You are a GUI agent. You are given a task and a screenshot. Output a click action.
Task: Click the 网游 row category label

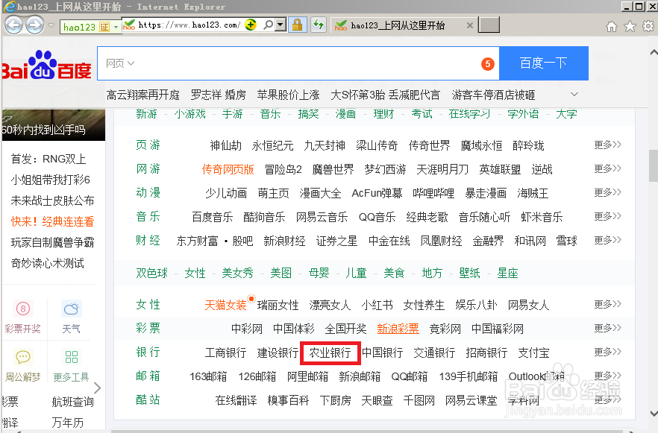click(x=148, y=169)
